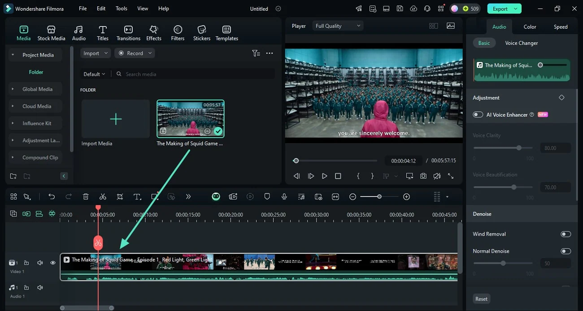Enable Wind Removal toggle
The width and height of the screenshot is (583, 311).
tap(566, 234)
